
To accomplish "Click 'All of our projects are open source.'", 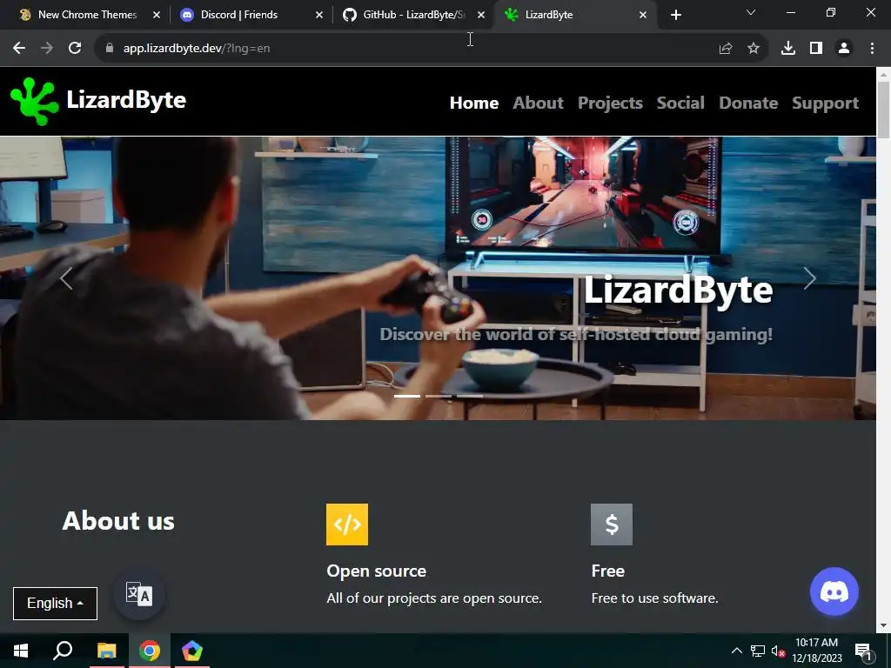I will pos(434,598).
